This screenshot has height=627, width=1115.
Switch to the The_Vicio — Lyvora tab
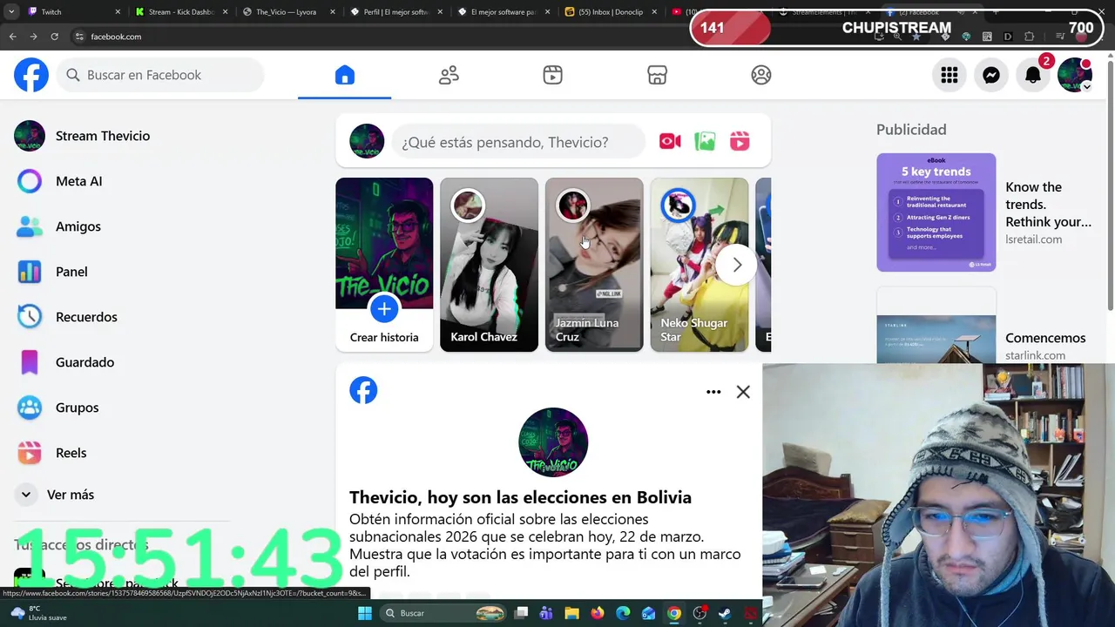[289, 12]
